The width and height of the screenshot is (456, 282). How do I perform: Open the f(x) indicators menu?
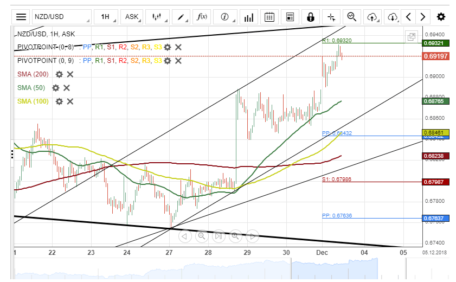coord(202,17)
